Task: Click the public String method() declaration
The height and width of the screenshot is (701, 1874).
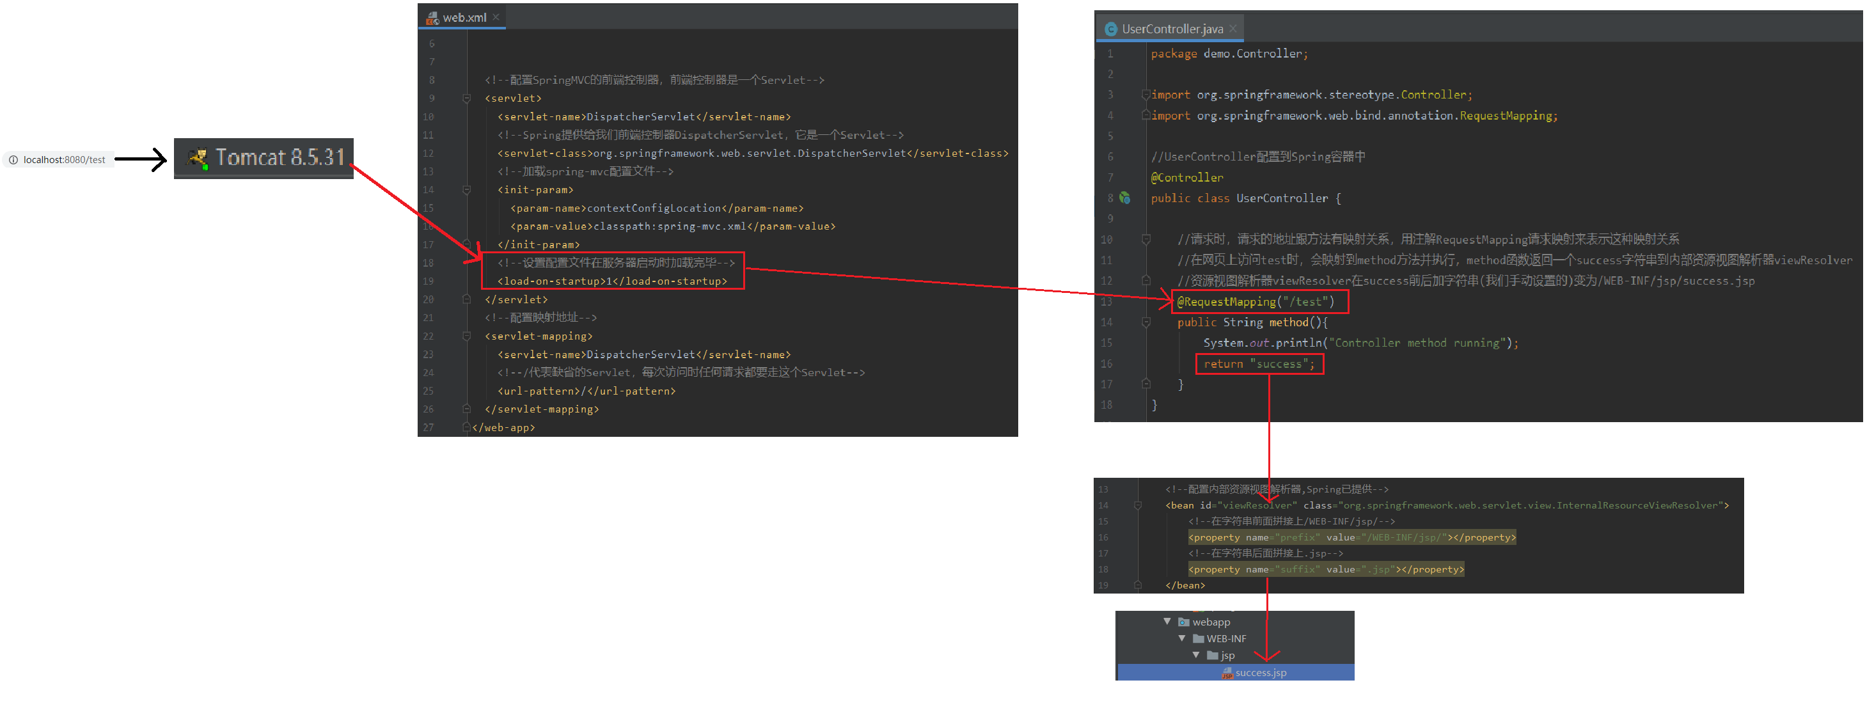Action: (x=1252, y=323)
